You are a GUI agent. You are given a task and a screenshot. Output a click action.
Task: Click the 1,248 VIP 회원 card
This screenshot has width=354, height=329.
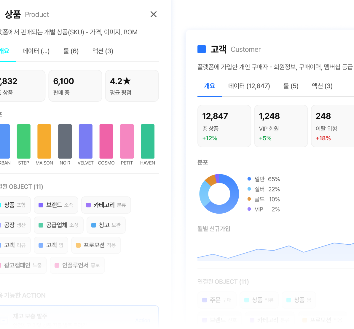(281, 126)
